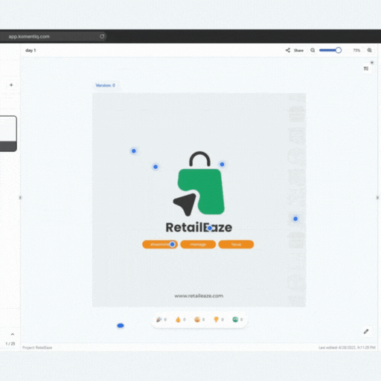Select the page thumbnail in left sidebar
The height and width of the screenshot is (381, 381).
(x=8, y=133)
